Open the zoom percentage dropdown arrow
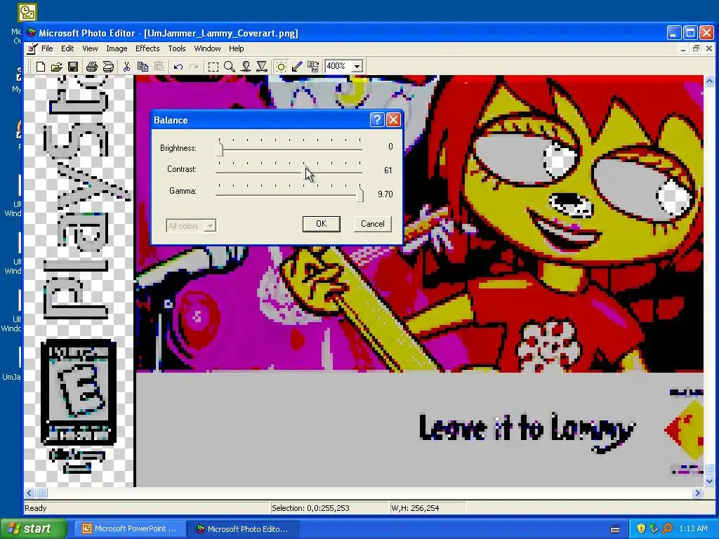 (x=357, y=67)
